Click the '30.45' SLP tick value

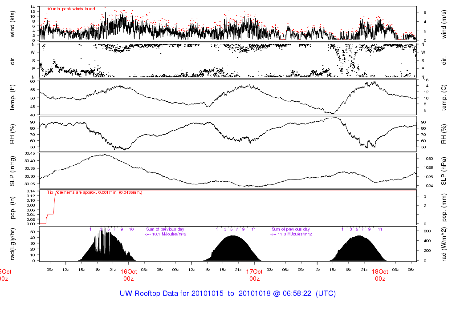[30, 153]
